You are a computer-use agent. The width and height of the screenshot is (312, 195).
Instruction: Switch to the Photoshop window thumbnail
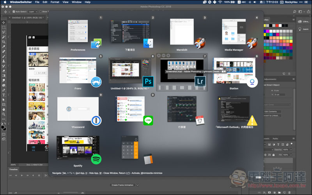[129, 70]
